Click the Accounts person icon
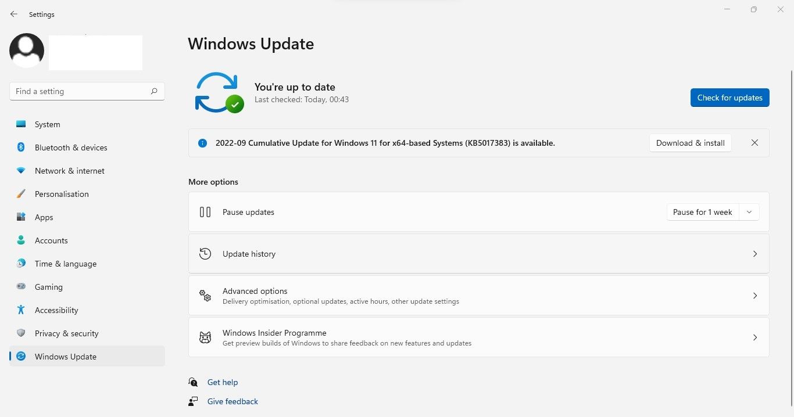 (x=21, y=240)
